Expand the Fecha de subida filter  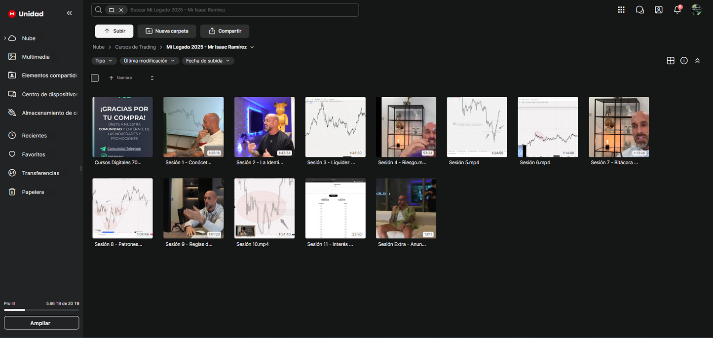tap(208, 61)
